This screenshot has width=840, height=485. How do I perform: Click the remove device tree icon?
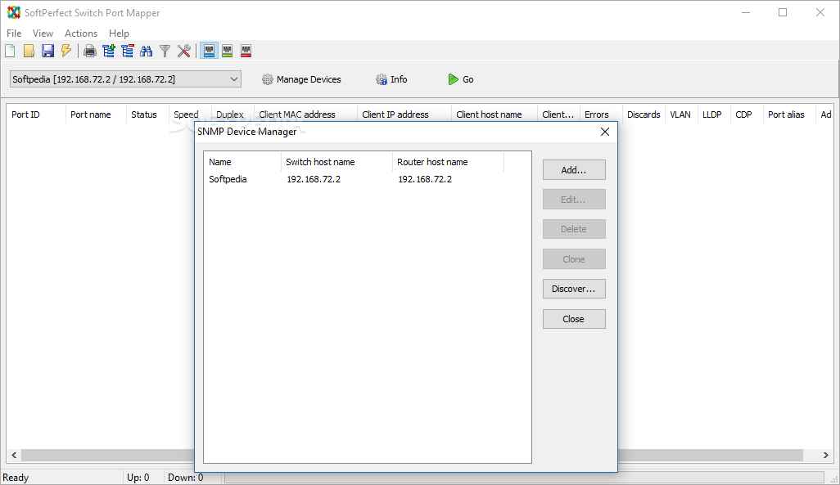tap(128, 52)
